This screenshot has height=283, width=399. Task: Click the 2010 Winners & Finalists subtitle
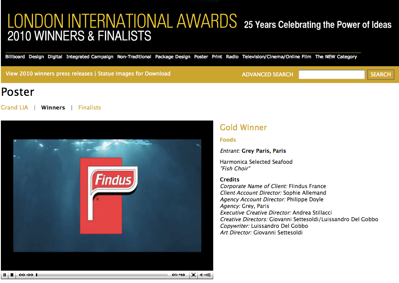point(79,36)
